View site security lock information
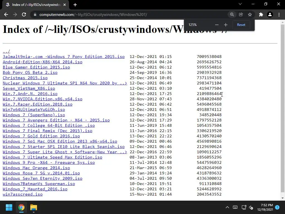The image size is (285, 214). click(x=35, y=14)
